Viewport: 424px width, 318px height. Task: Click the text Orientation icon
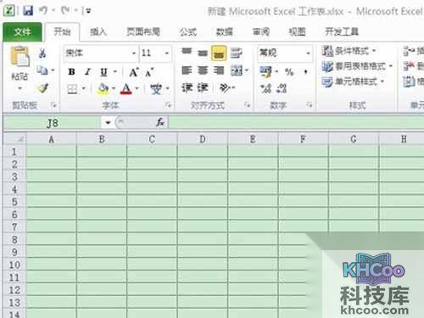pos(225,88)
